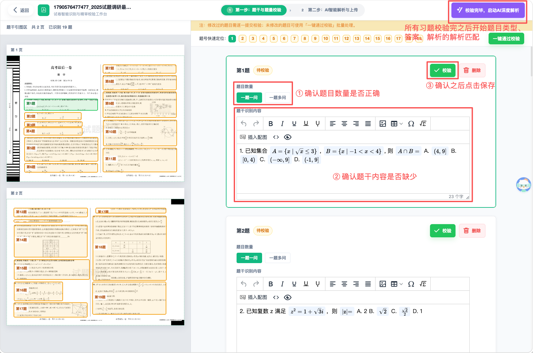533x353 pixels.
Task: Justify text in question 1 editor
Action: click(368, 124)
